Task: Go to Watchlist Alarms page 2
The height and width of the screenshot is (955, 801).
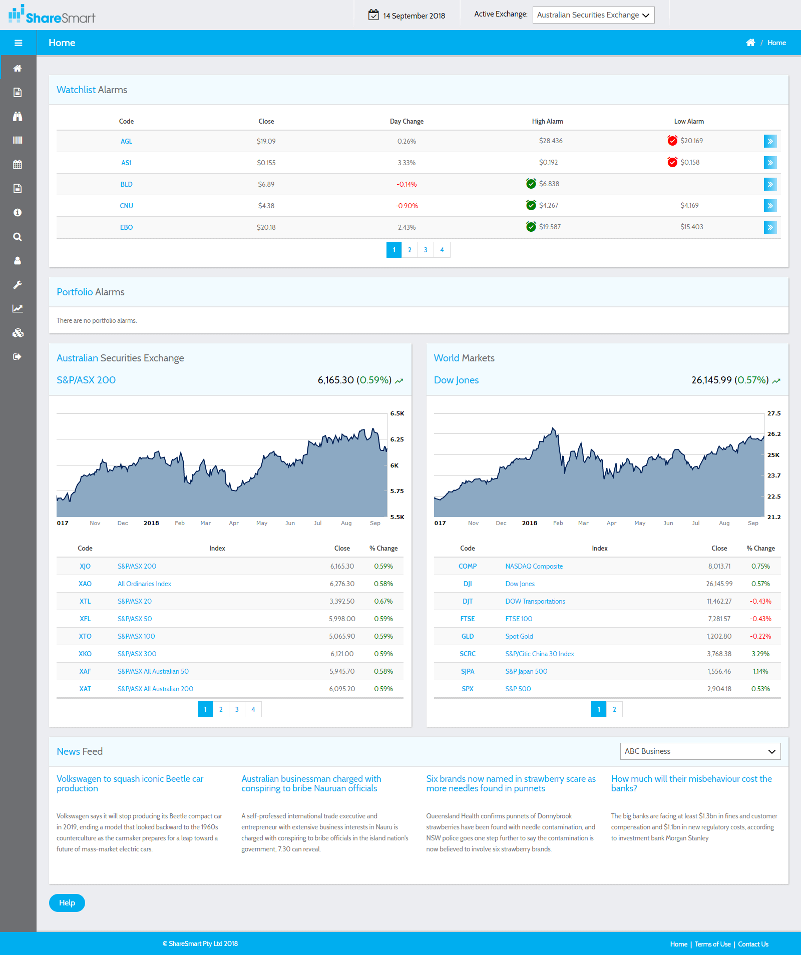Action: (x=410, y=250)
